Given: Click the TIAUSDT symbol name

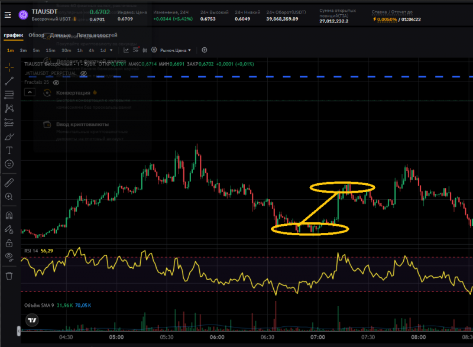Looking at the screenshot, I should click(x=45, y=12).
